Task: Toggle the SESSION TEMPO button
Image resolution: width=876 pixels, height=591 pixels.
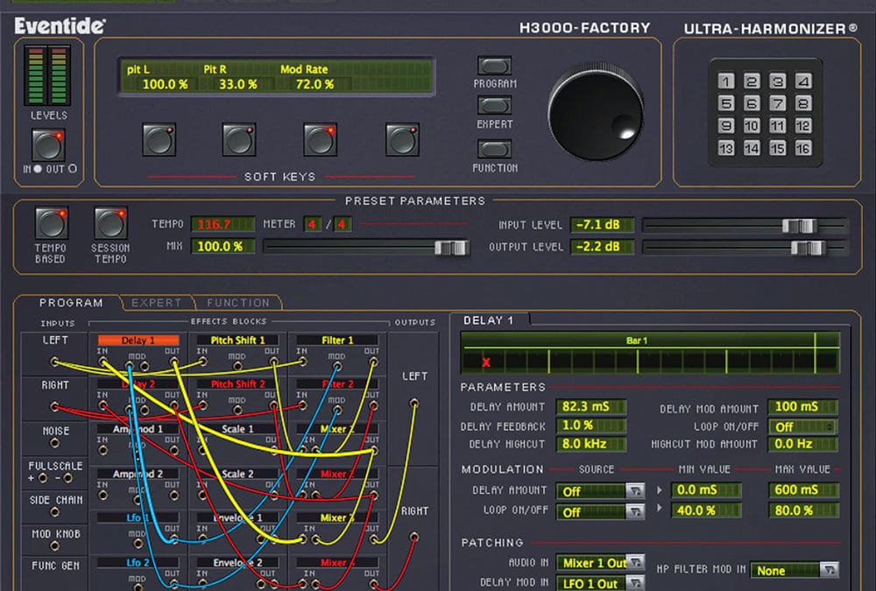Action: (110, 223)
